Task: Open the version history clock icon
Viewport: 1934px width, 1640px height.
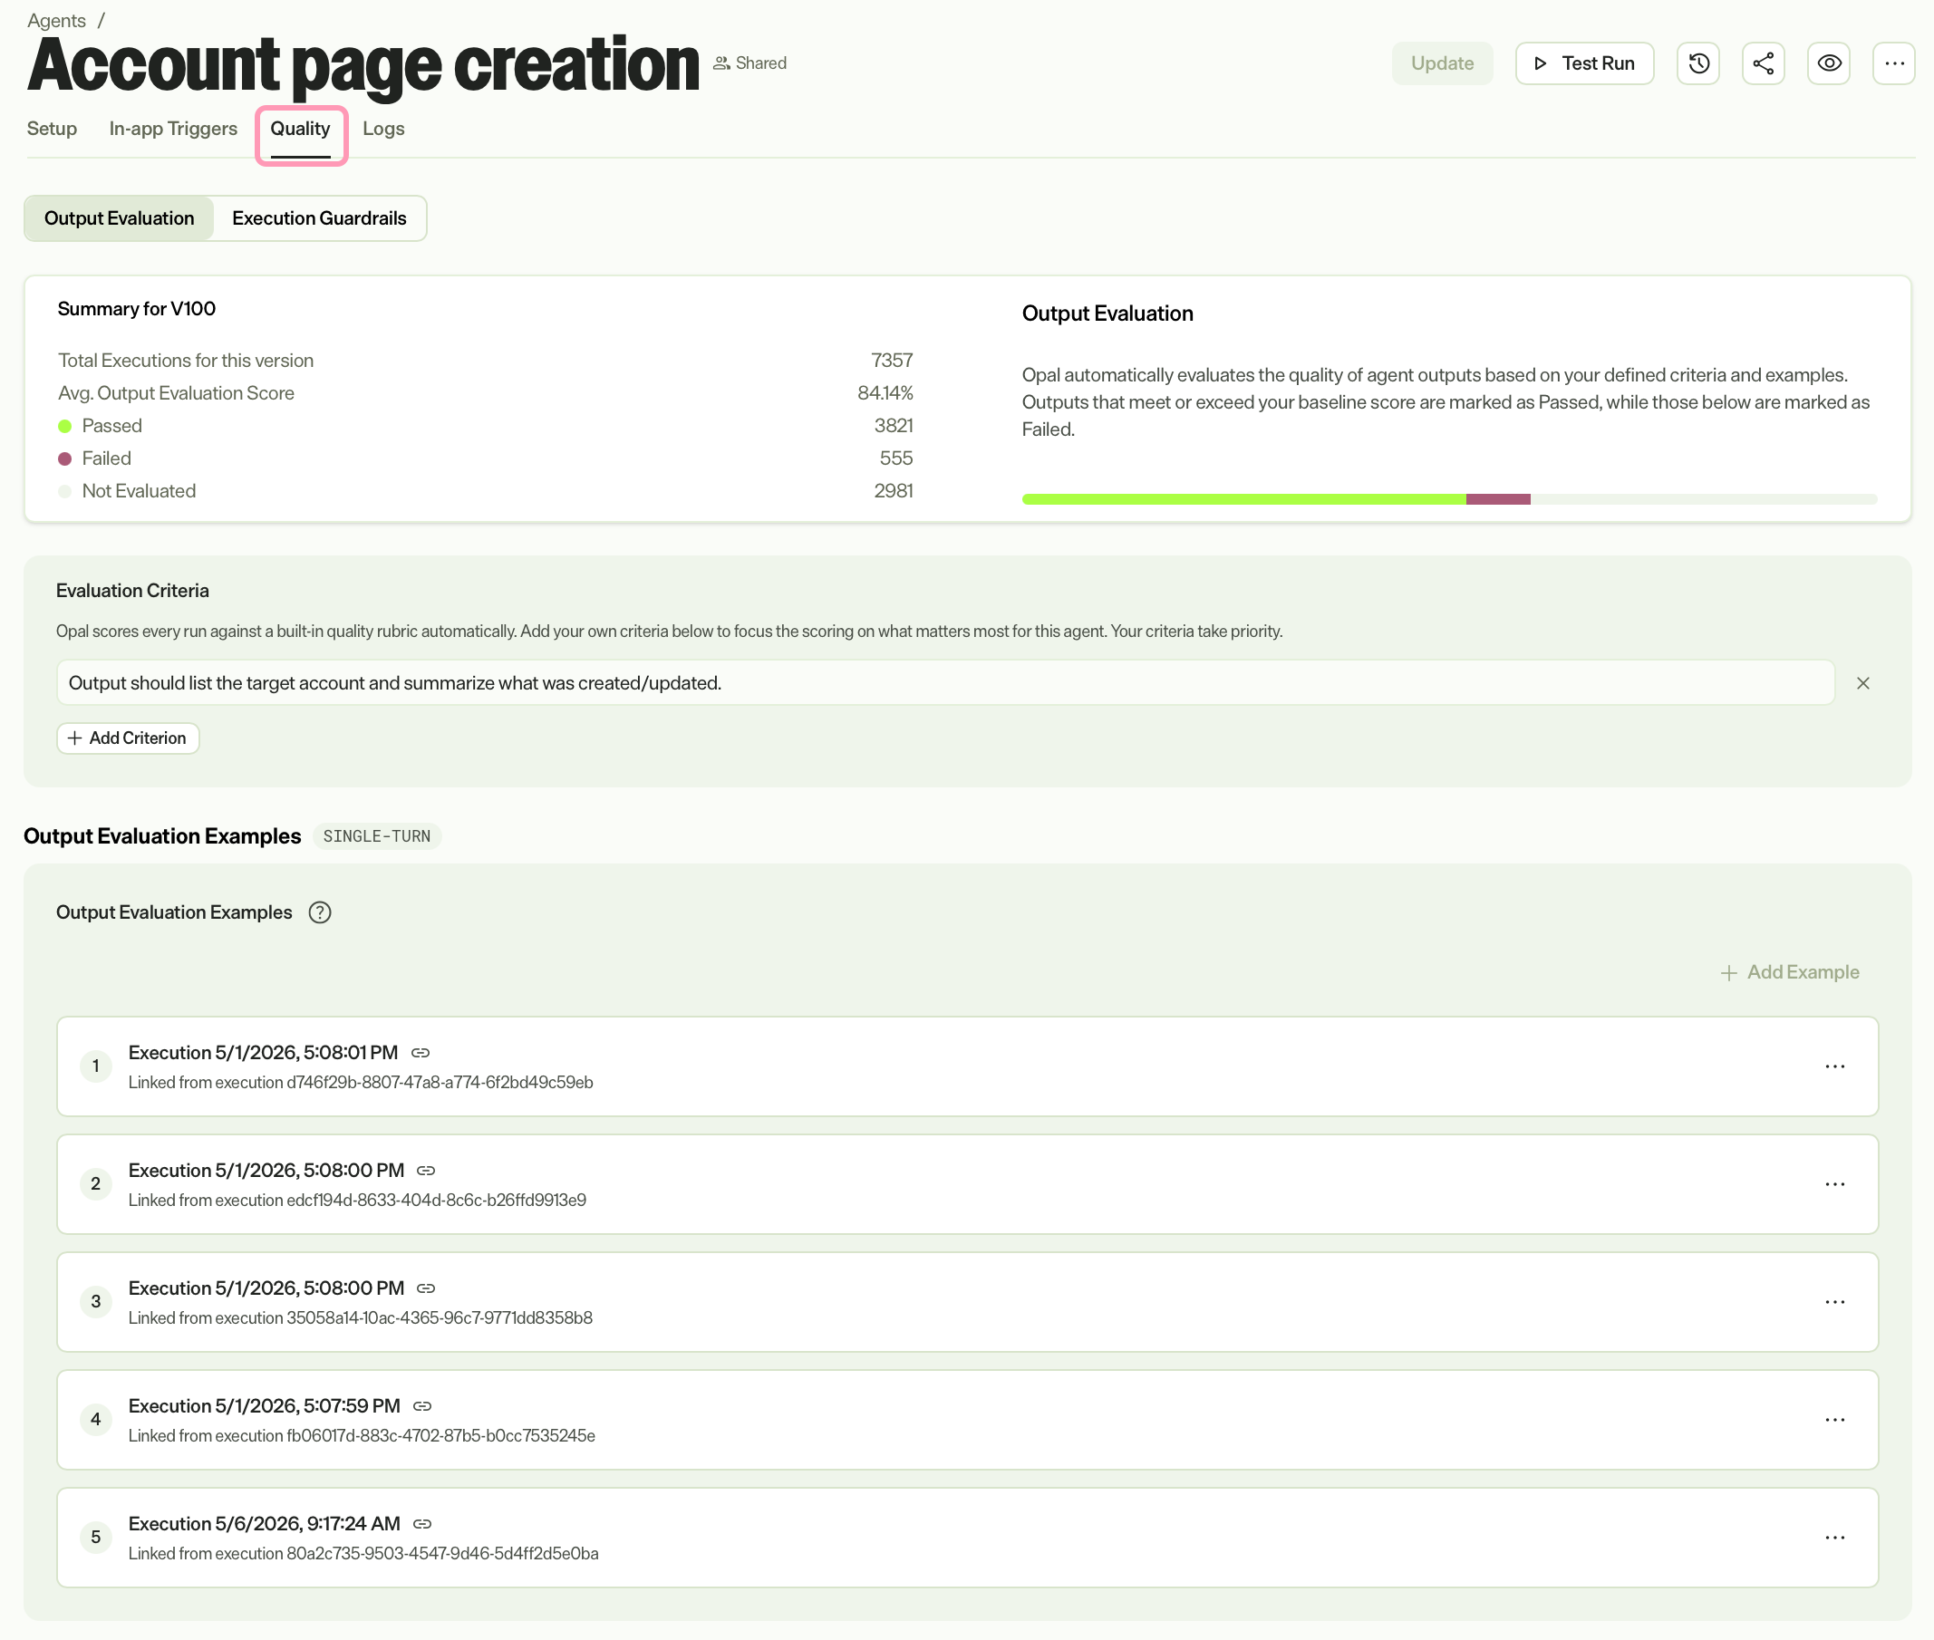Action: tap(1697, 63)
